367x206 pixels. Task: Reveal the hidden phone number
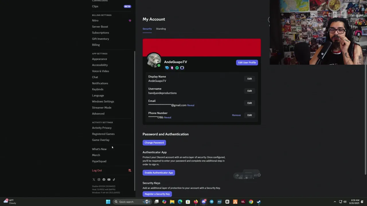(167, 118)
